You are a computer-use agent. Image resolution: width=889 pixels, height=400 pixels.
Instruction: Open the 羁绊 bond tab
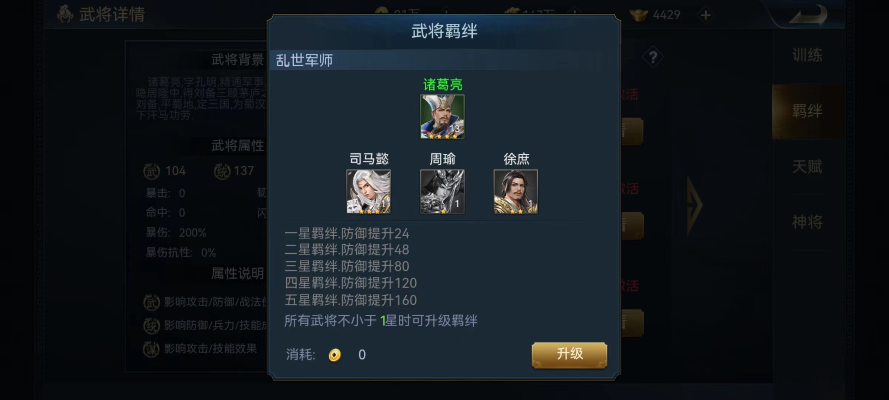[x=808, y=111]
